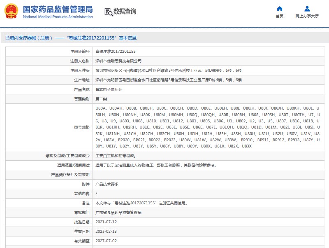Click the 生效日期 row label
329x248 pixels.
(x=81, y=232)
